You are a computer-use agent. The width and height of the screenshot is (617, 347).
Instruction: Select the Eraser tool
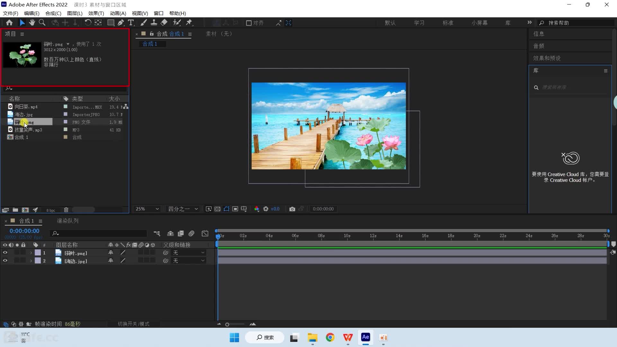click(x=164, y=22)
